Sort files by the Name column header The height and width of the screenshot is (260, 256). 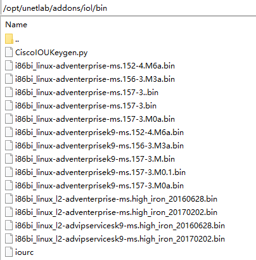click(x=16, y=25)
